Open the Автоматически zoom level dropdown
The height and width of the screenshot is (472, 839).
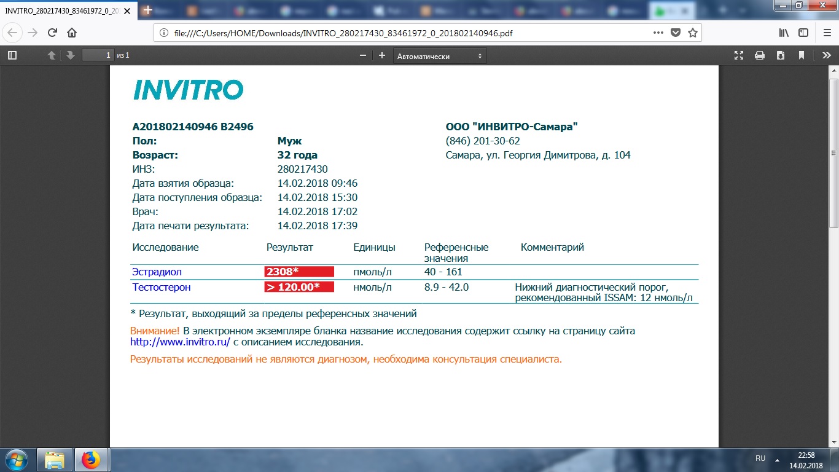[x=439, y=56]
